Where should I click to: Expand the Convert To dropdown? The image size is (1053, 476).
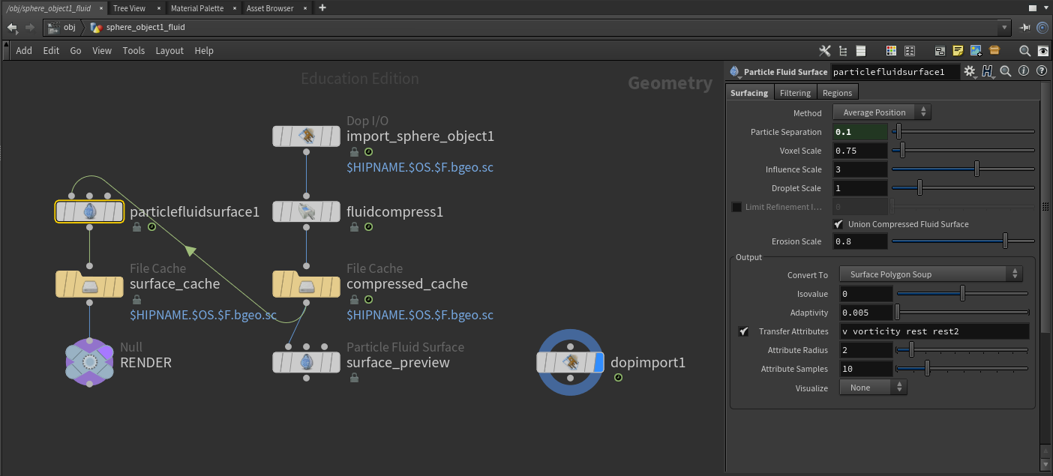click(x=930, y=274)
